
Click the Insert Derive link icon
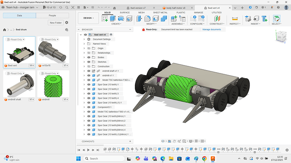tap(248, 18)
